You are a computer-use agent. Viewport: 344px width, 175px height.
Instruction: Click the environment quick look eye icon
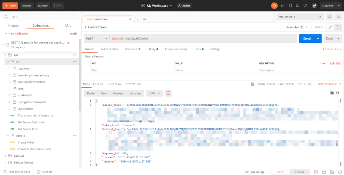[x=329, y=17]
